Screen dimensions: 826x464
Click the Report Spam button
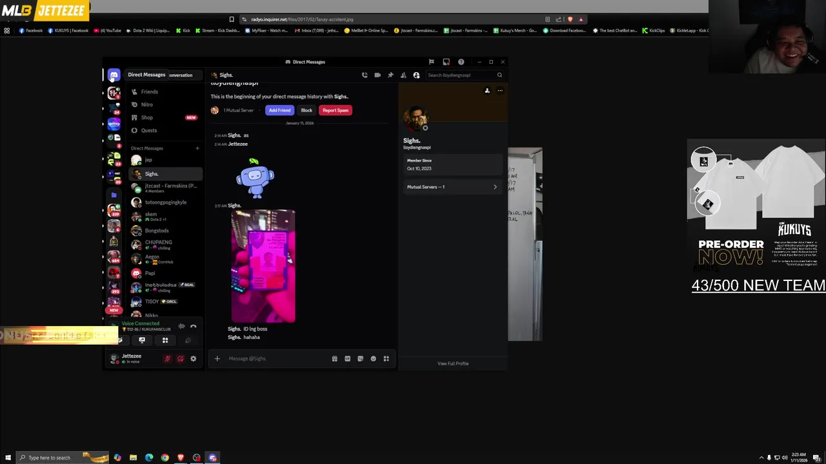click(x=336, y=110)
